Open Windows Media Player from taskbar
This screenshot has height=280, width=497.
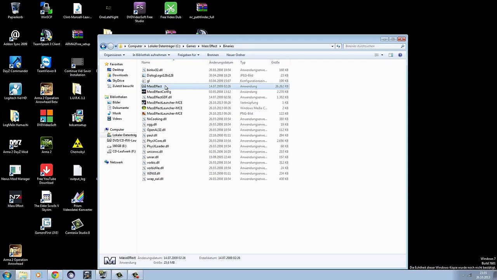[x=38, y=275]
